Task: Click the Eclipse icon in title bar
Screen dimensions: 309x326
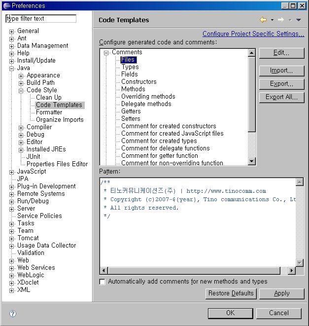Action: click(x=6, y=5)
